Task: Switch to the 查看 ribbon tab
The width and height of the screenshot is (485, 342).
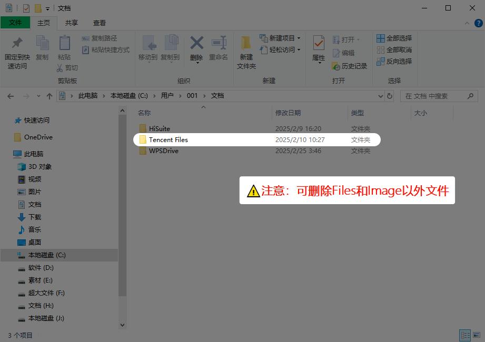Action: [99, 23]
